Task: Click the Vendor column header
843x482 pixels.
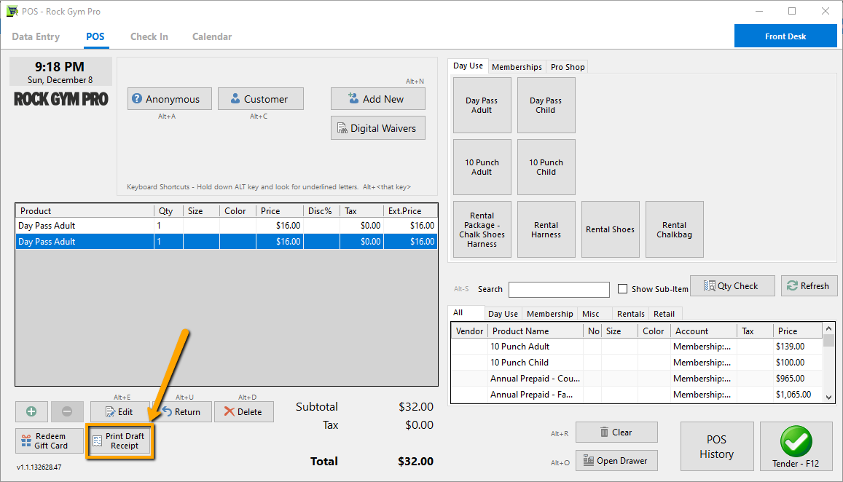Action: (x=469, y=331)
